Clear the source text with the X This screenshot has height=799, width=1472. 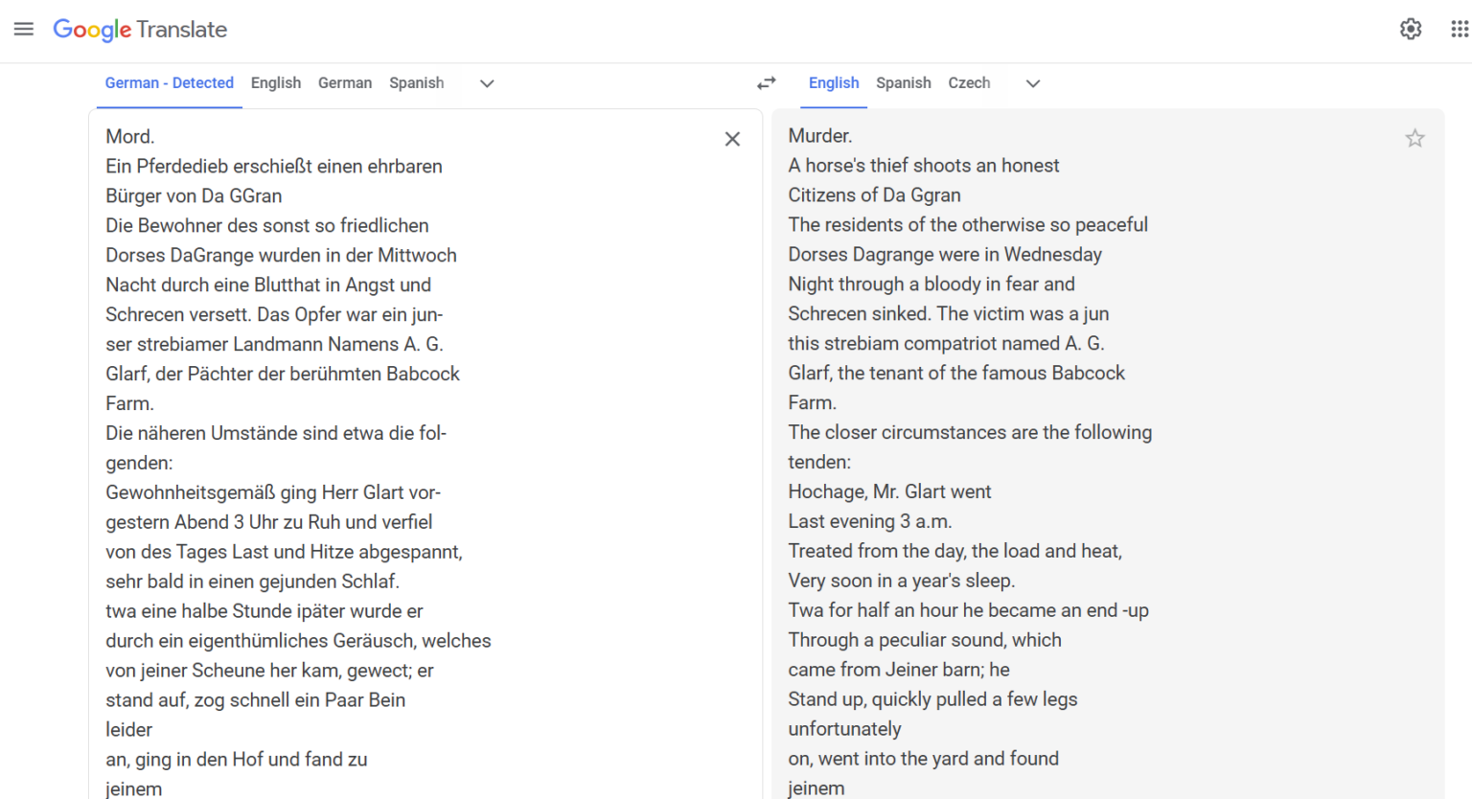pos(732,139)
